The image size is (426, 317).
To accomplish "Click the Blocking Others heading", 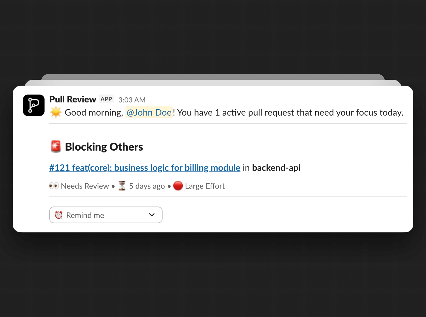I will tap(104, 147).
